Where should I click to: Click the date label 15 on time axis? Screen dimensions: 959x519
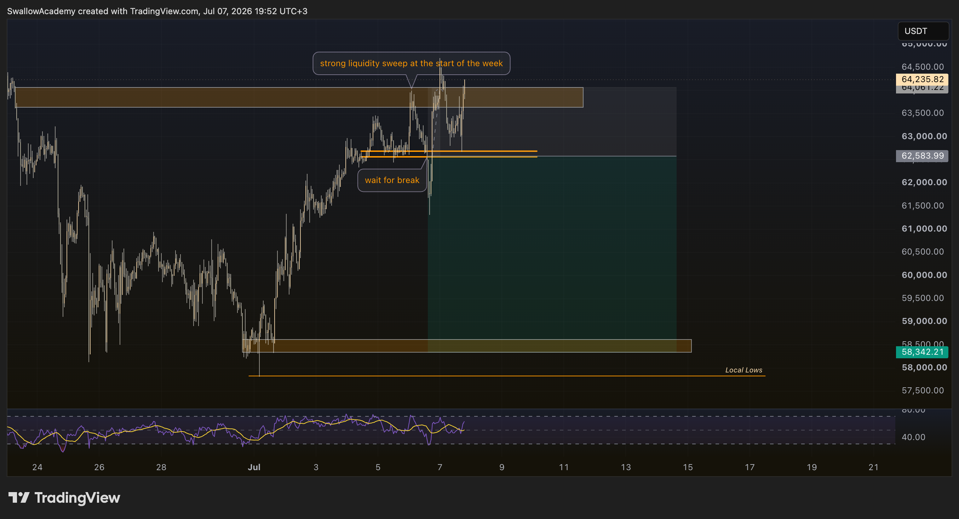(x=688, y=467)
